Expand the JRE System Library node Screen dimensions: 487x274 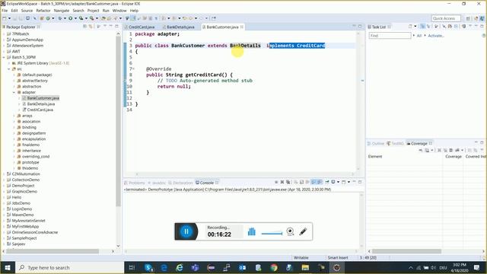coord(8,63)
